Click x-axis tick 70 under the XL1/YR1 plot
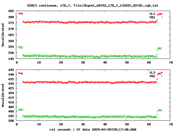This screenshot has height=132, width=176. [x=171, y=62]
